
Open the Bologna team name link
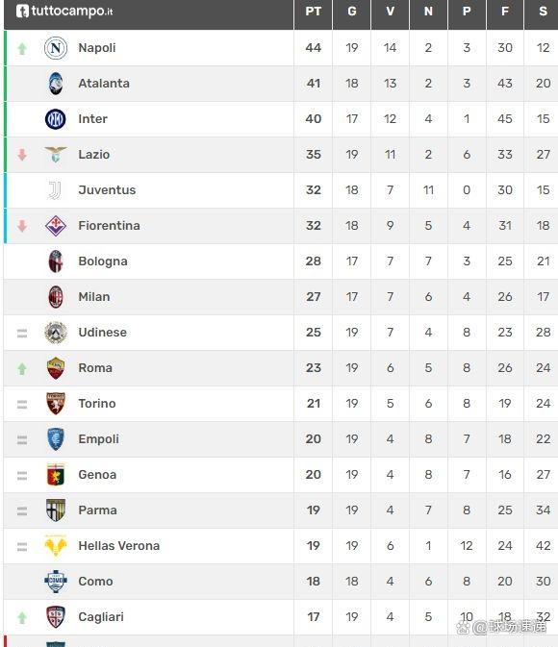pyautogui.click(x=103, y=261)
